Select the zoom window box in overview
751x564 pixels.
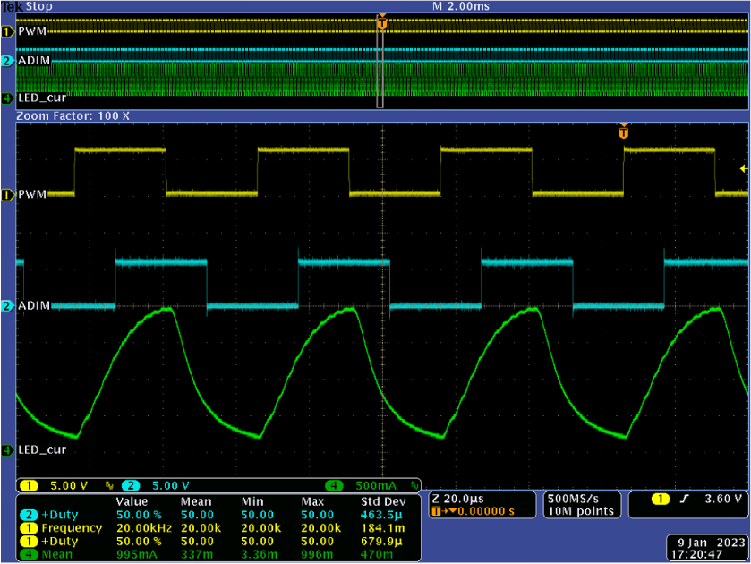380,63
